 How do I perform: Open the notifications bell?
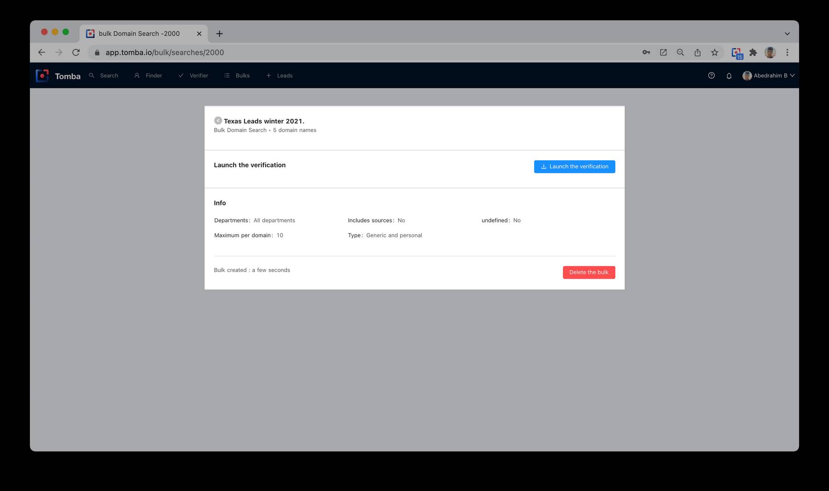(x=729, y=76)
